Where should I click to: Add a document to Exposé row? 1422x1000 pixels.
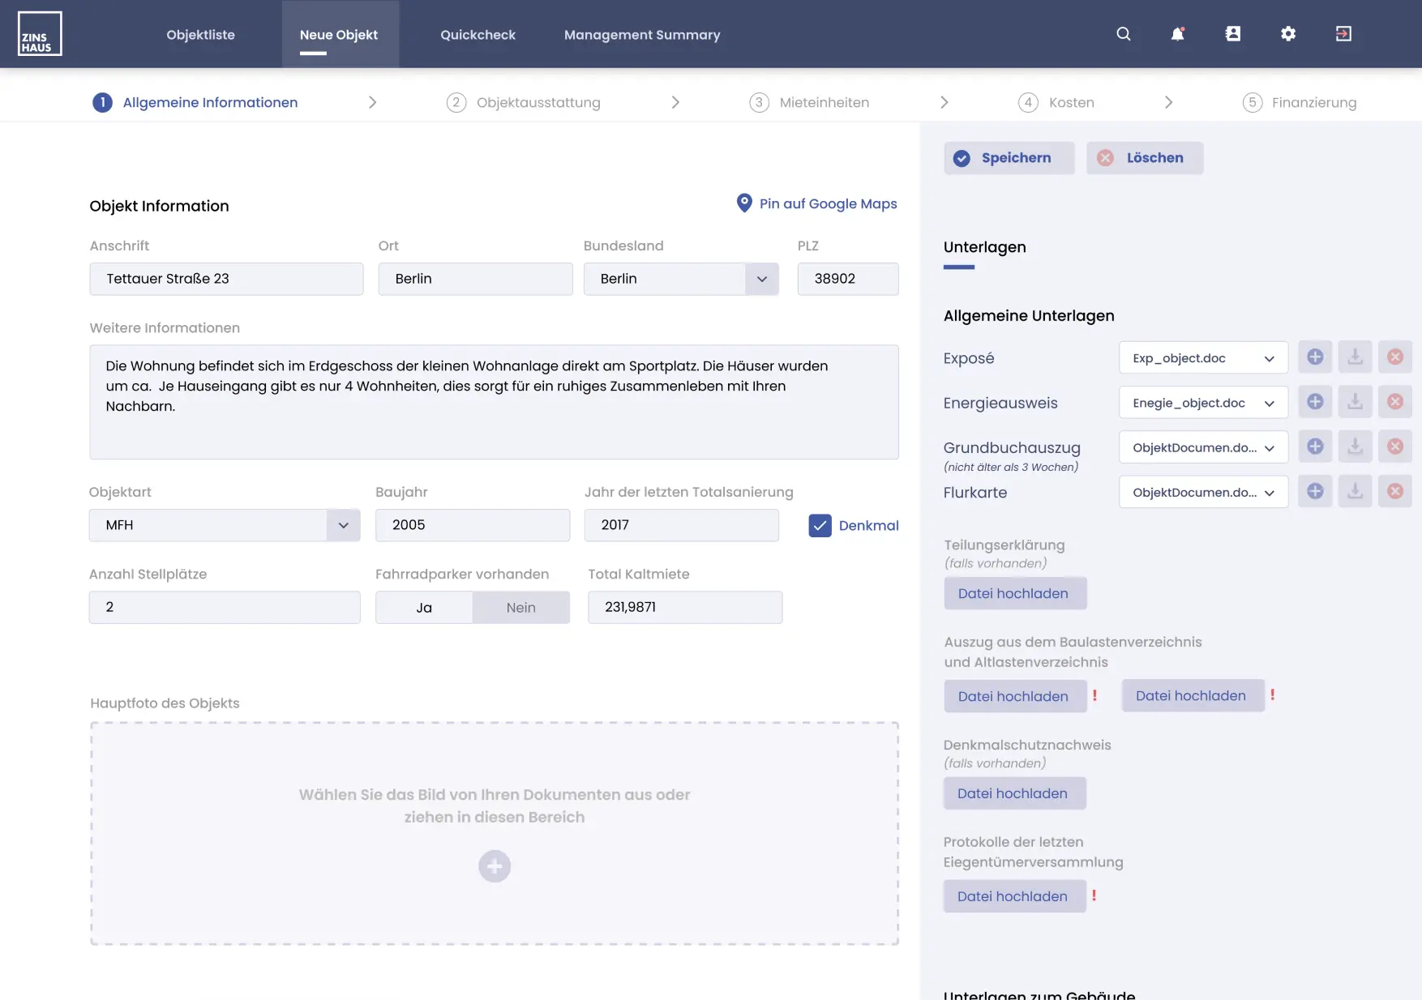[1315, 357]
